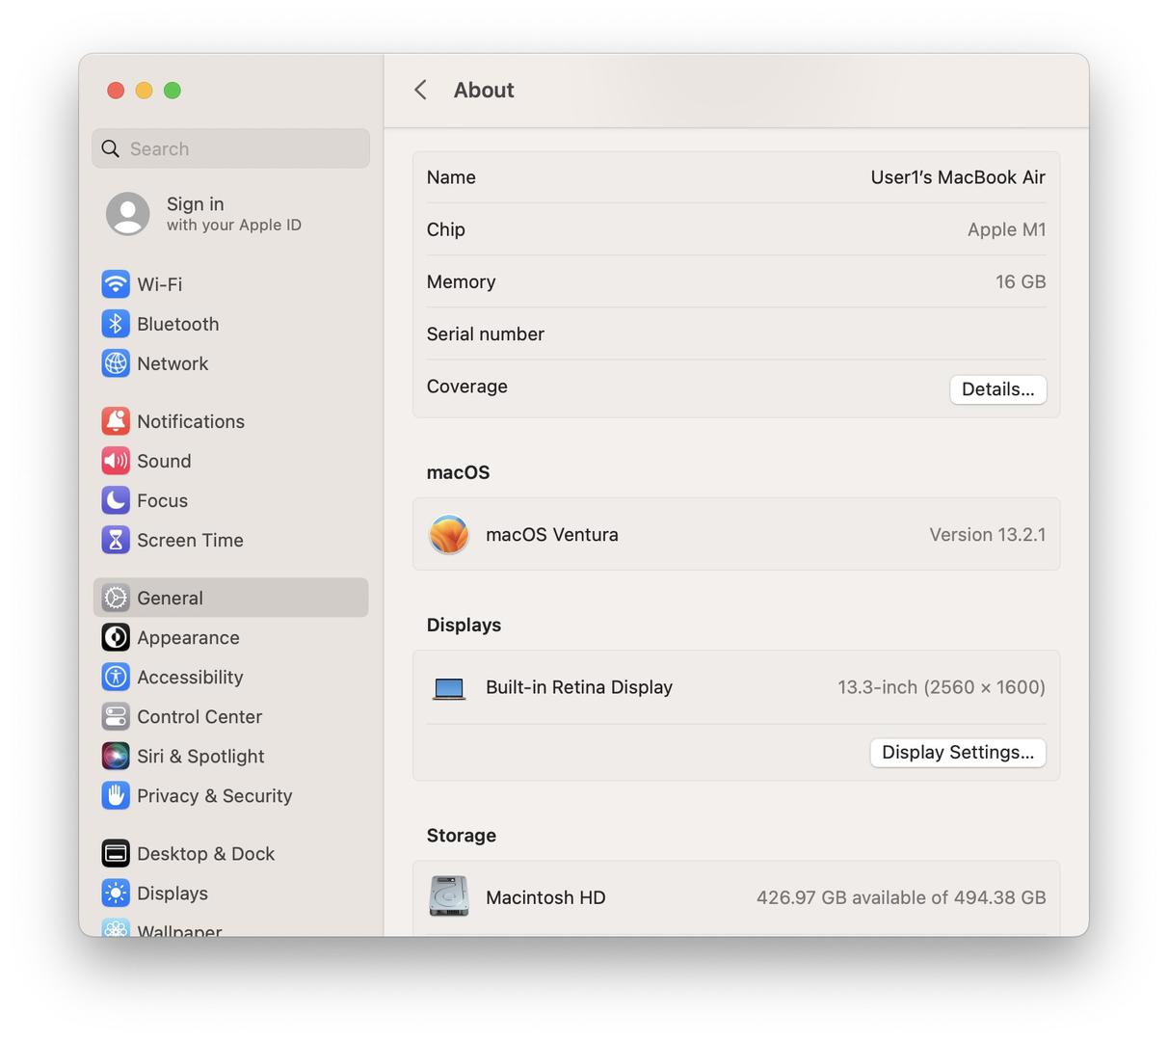Click the Built-in Retina Display label
Screen dimensions: 1168x1041
[579, 687]
